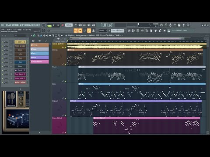Select the Piano pattern in picker
Screen dimensions: 210x157
coord(39,49)
